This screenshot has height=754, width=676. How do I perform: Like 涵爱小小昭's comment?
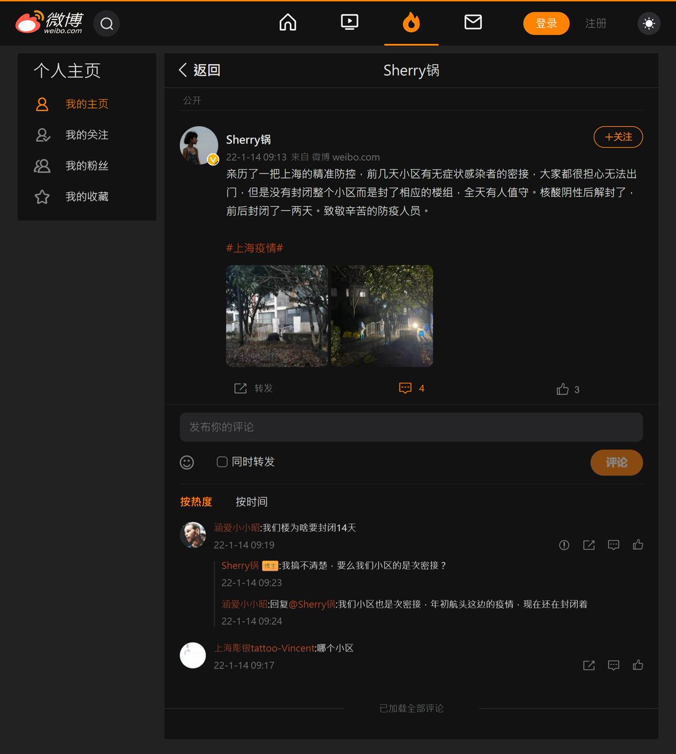(x=638, y=545)
